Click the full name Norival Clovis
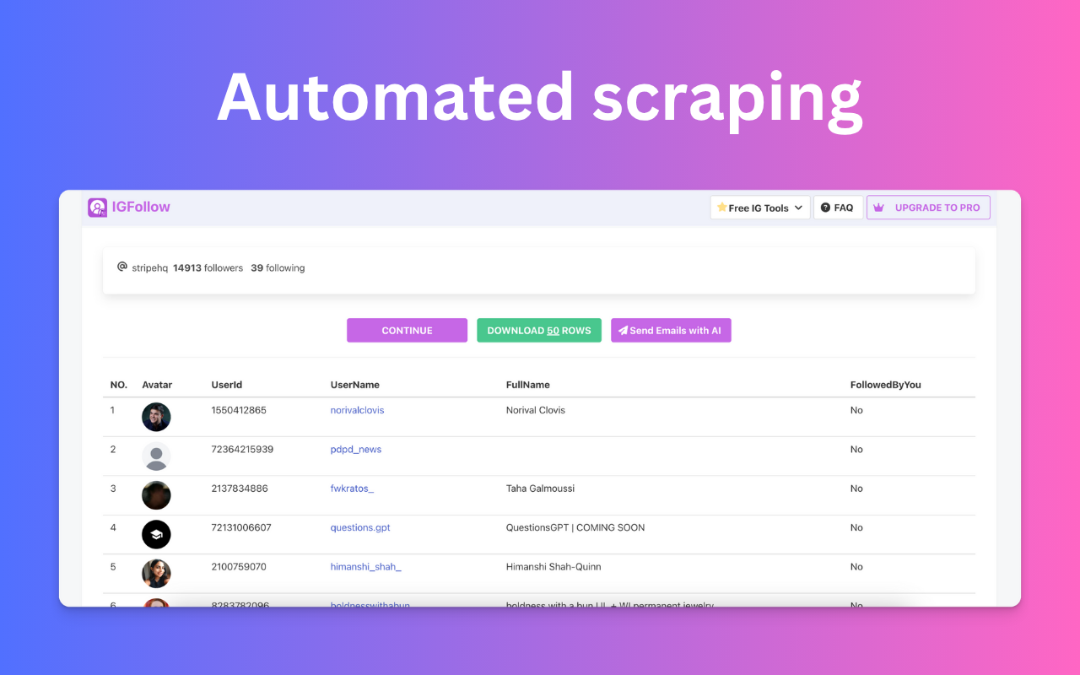Screen dimensions: 1080x675 click(x=536, y=410)
